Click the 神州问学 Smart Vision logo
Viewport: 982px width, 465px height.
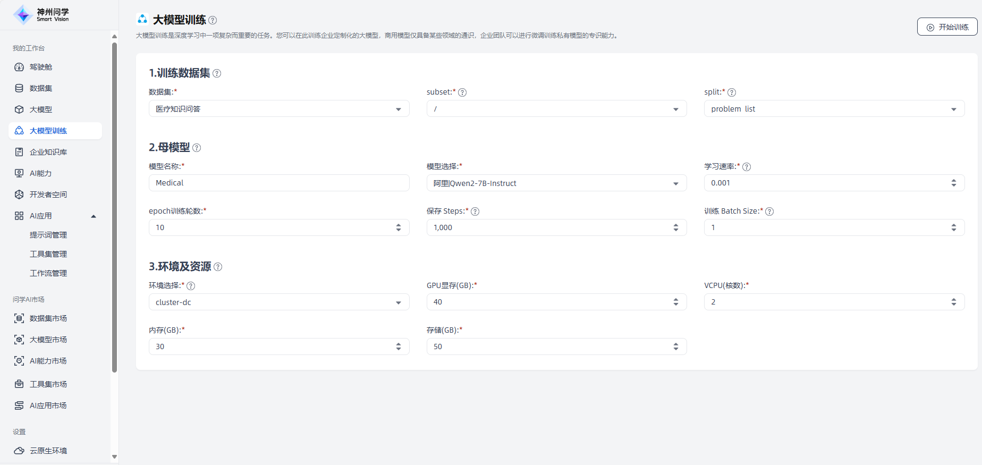click(x=41, y=15)
